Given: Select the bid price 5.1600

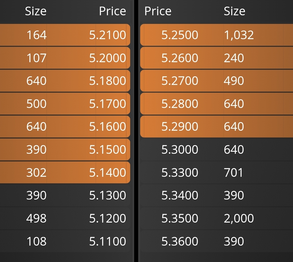Looking at the screenshot, I should [x=108, y=127].
